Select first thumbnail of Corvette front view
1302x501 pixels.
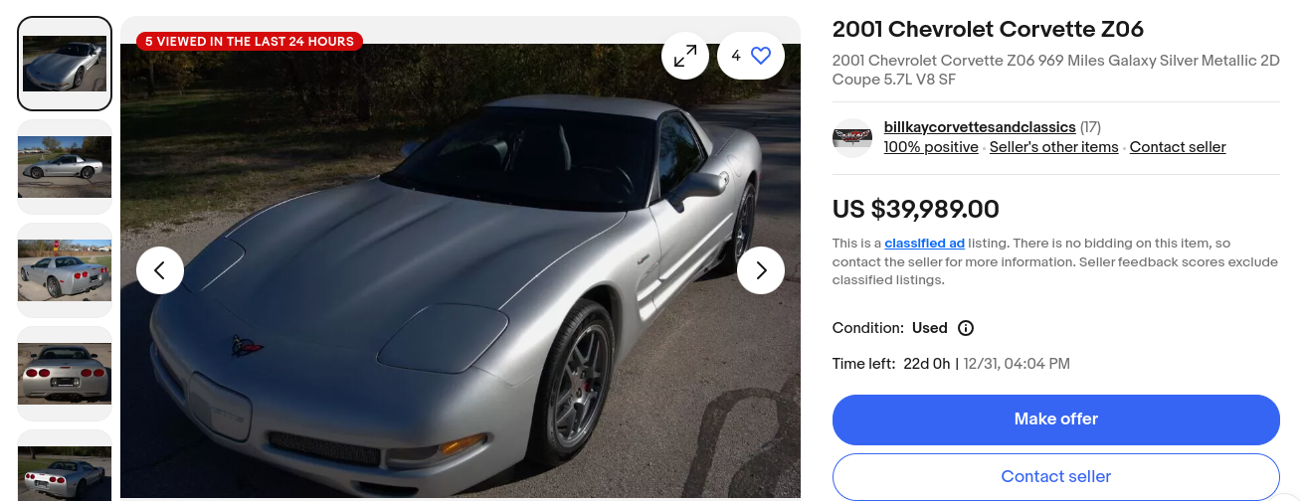(65, 64)
